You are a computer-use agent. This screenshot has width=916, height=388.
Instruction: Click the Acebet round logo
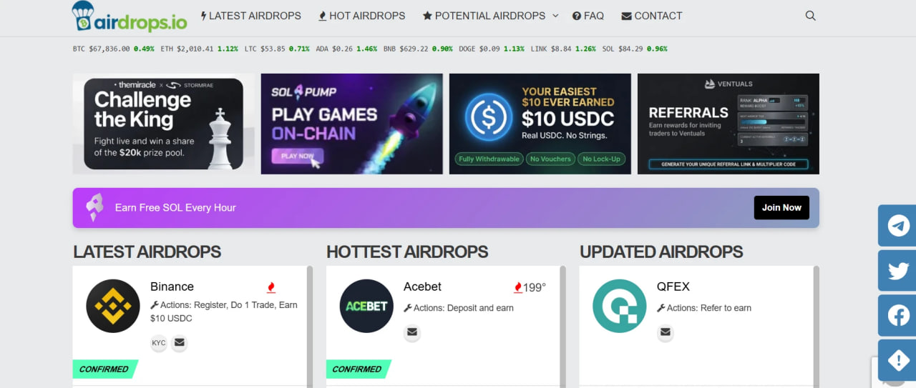(x=366, y=306)
